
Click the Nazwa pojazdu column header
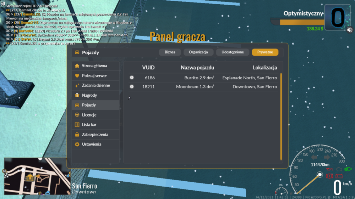pyautogui.click(x=197, y=68)
